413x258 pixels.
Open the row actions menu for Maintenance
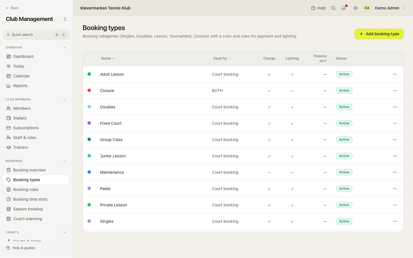click(395, 172)
